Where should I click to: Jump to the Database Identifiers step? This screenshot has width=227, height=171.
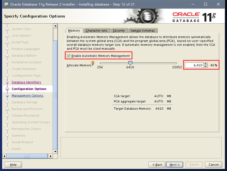[x=26, y=82]
